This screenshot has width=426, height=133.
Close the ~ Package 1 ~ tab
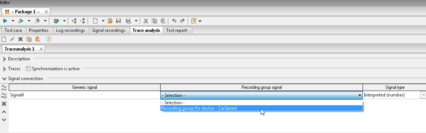(x=46, y=12)
